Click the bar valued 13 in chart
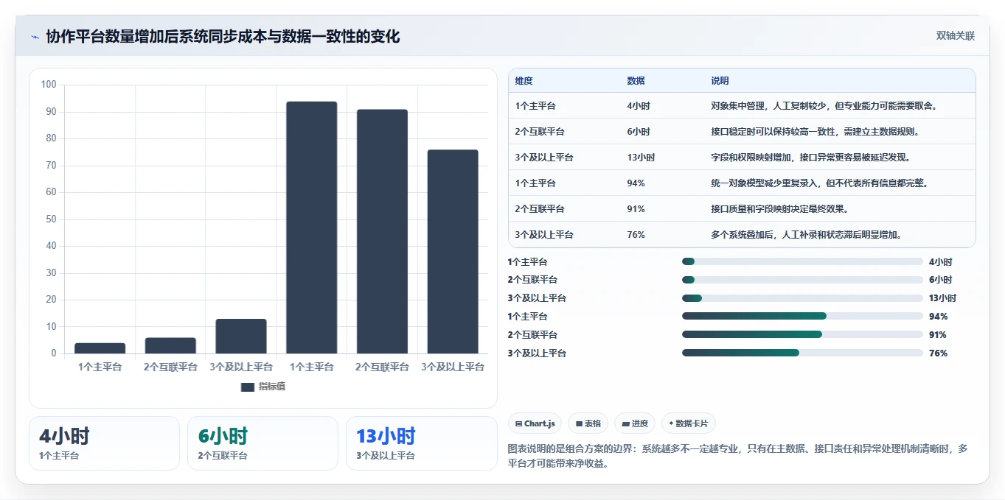The height and width of the screenshot is (500, 1005). pyautogui.click(x=241, y=336)
